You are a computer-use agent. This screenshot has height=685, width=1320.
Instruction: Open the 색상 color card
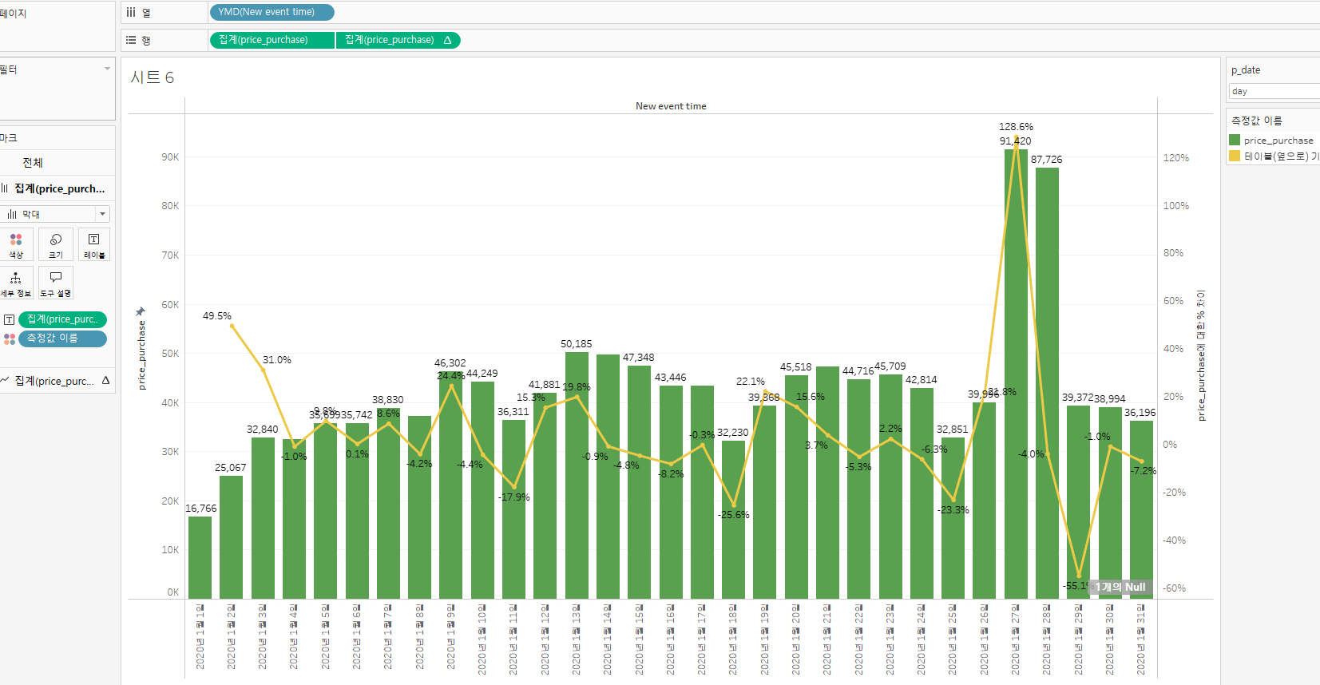[16, 244]
